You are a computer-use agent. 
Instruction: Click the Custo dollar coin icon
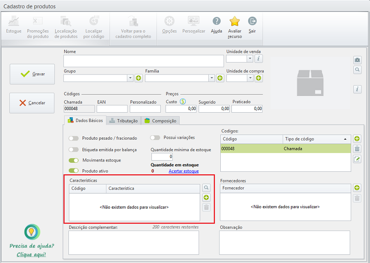183,102
